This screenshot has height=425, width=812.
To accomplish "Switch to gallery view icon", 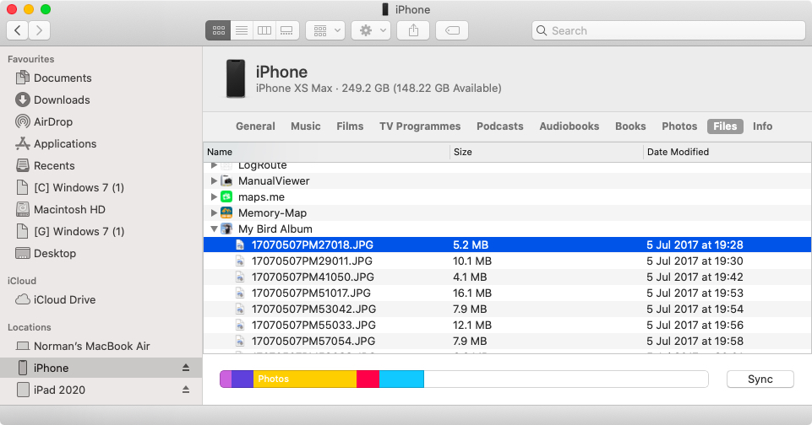I will point(286,30).
